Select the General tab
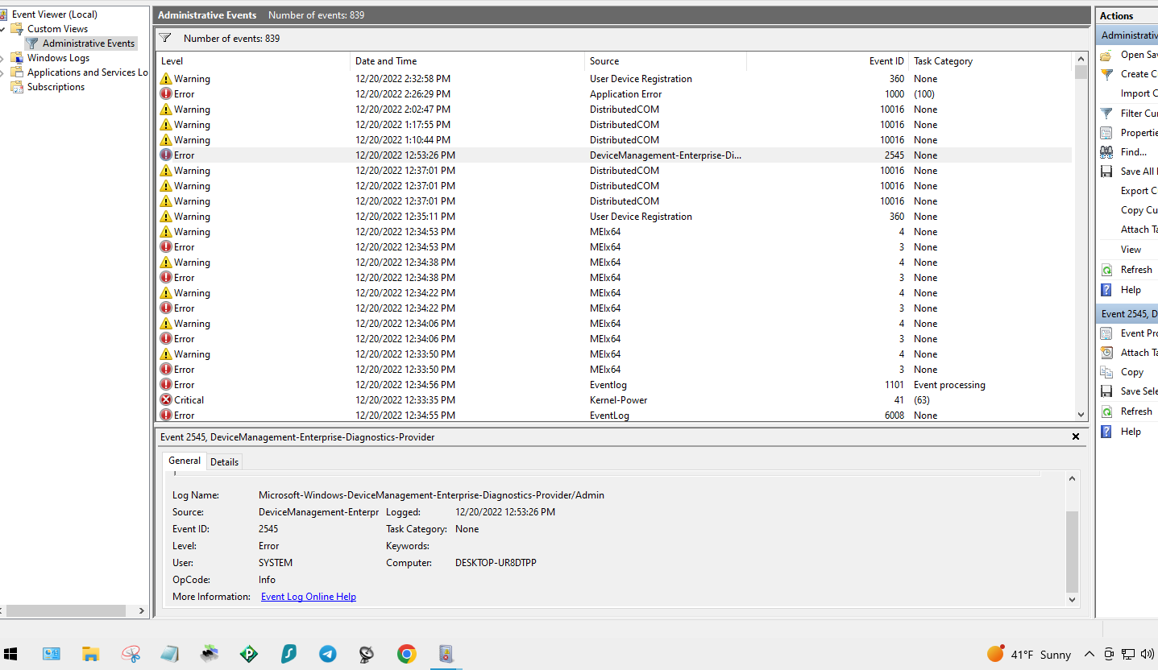Screen dimensions: 1158x670 [185, 461]
